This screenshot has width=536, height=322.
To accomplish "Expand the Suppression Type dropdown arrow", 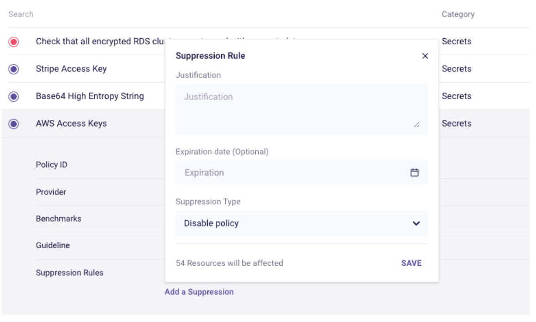I will [x=416, y=224].
